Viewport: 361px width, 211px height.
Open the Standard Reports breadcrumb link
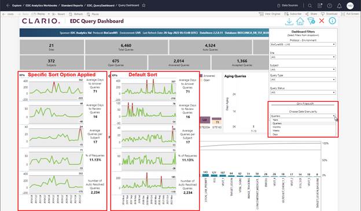[x=72, y=6]
